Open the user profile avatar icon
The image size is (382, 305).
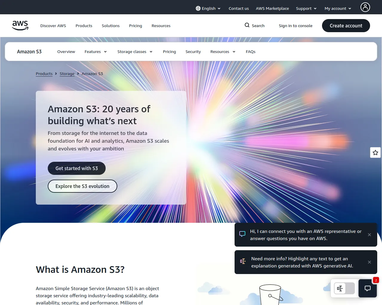tap(365, 7)
